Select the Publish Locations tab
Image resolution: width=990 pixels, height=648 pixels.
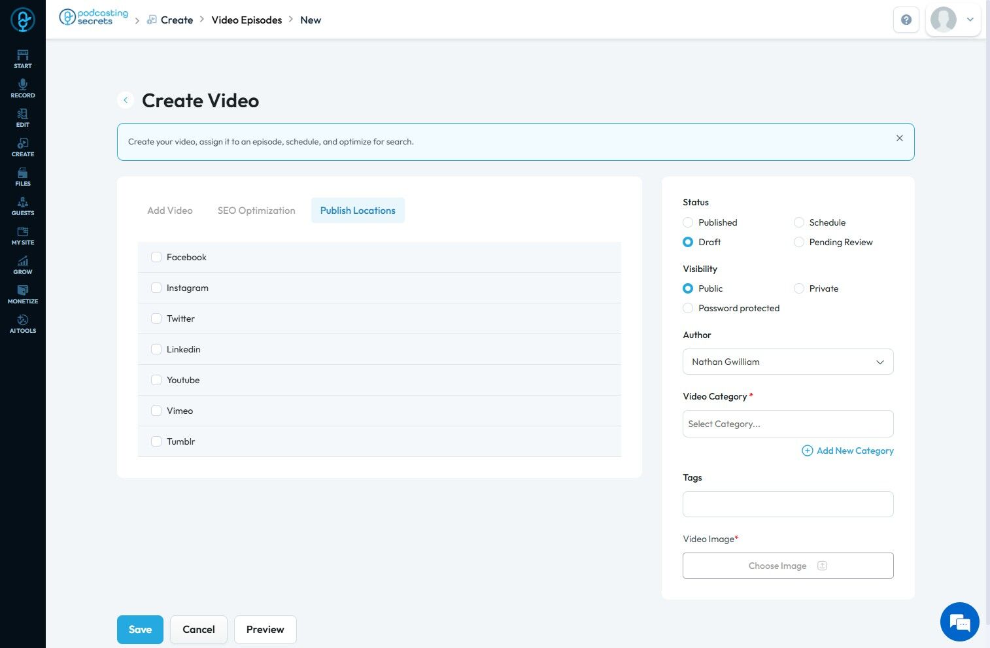pos(358,211)
